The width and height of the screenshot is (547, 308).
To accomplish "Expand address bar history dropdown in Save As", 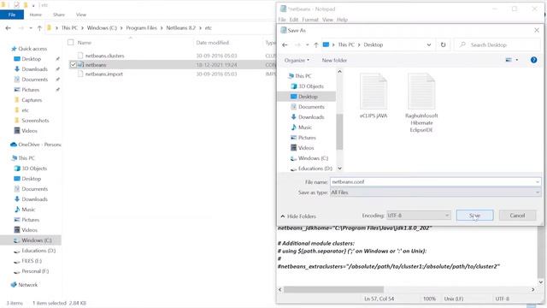I will (x=429, y=44).
